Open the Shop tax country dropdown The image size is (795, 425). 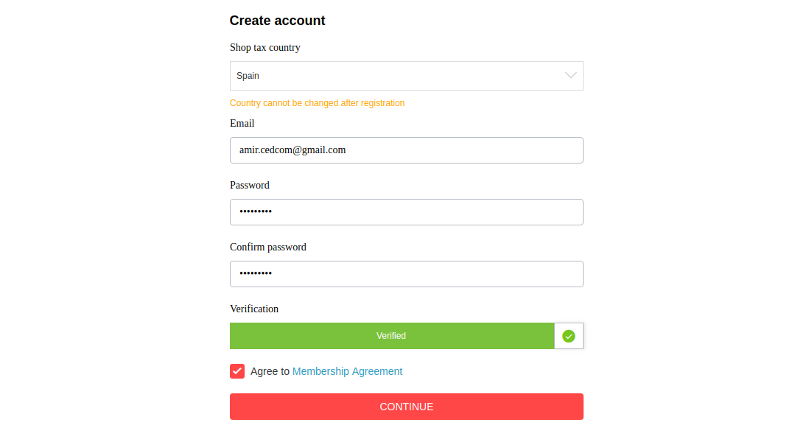point(406,76)
